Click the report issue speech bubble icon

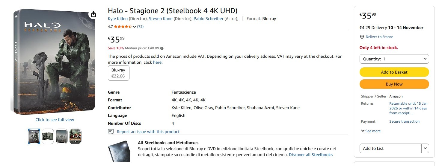click(x=111, y=132)
